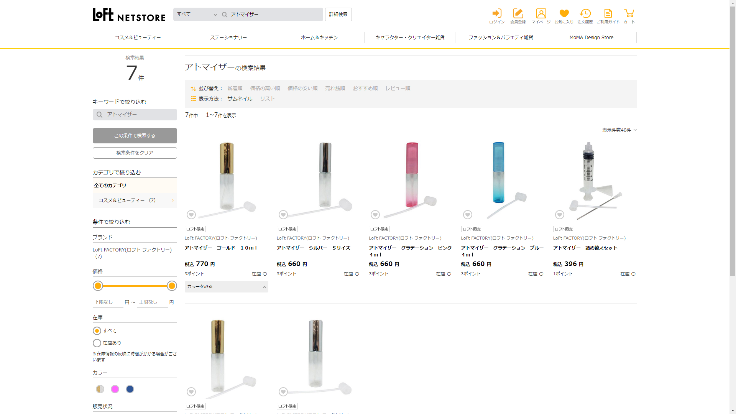
Task: Collapse the カラーをみる expander
Action: pyautogui.click(x=226, y=287)
